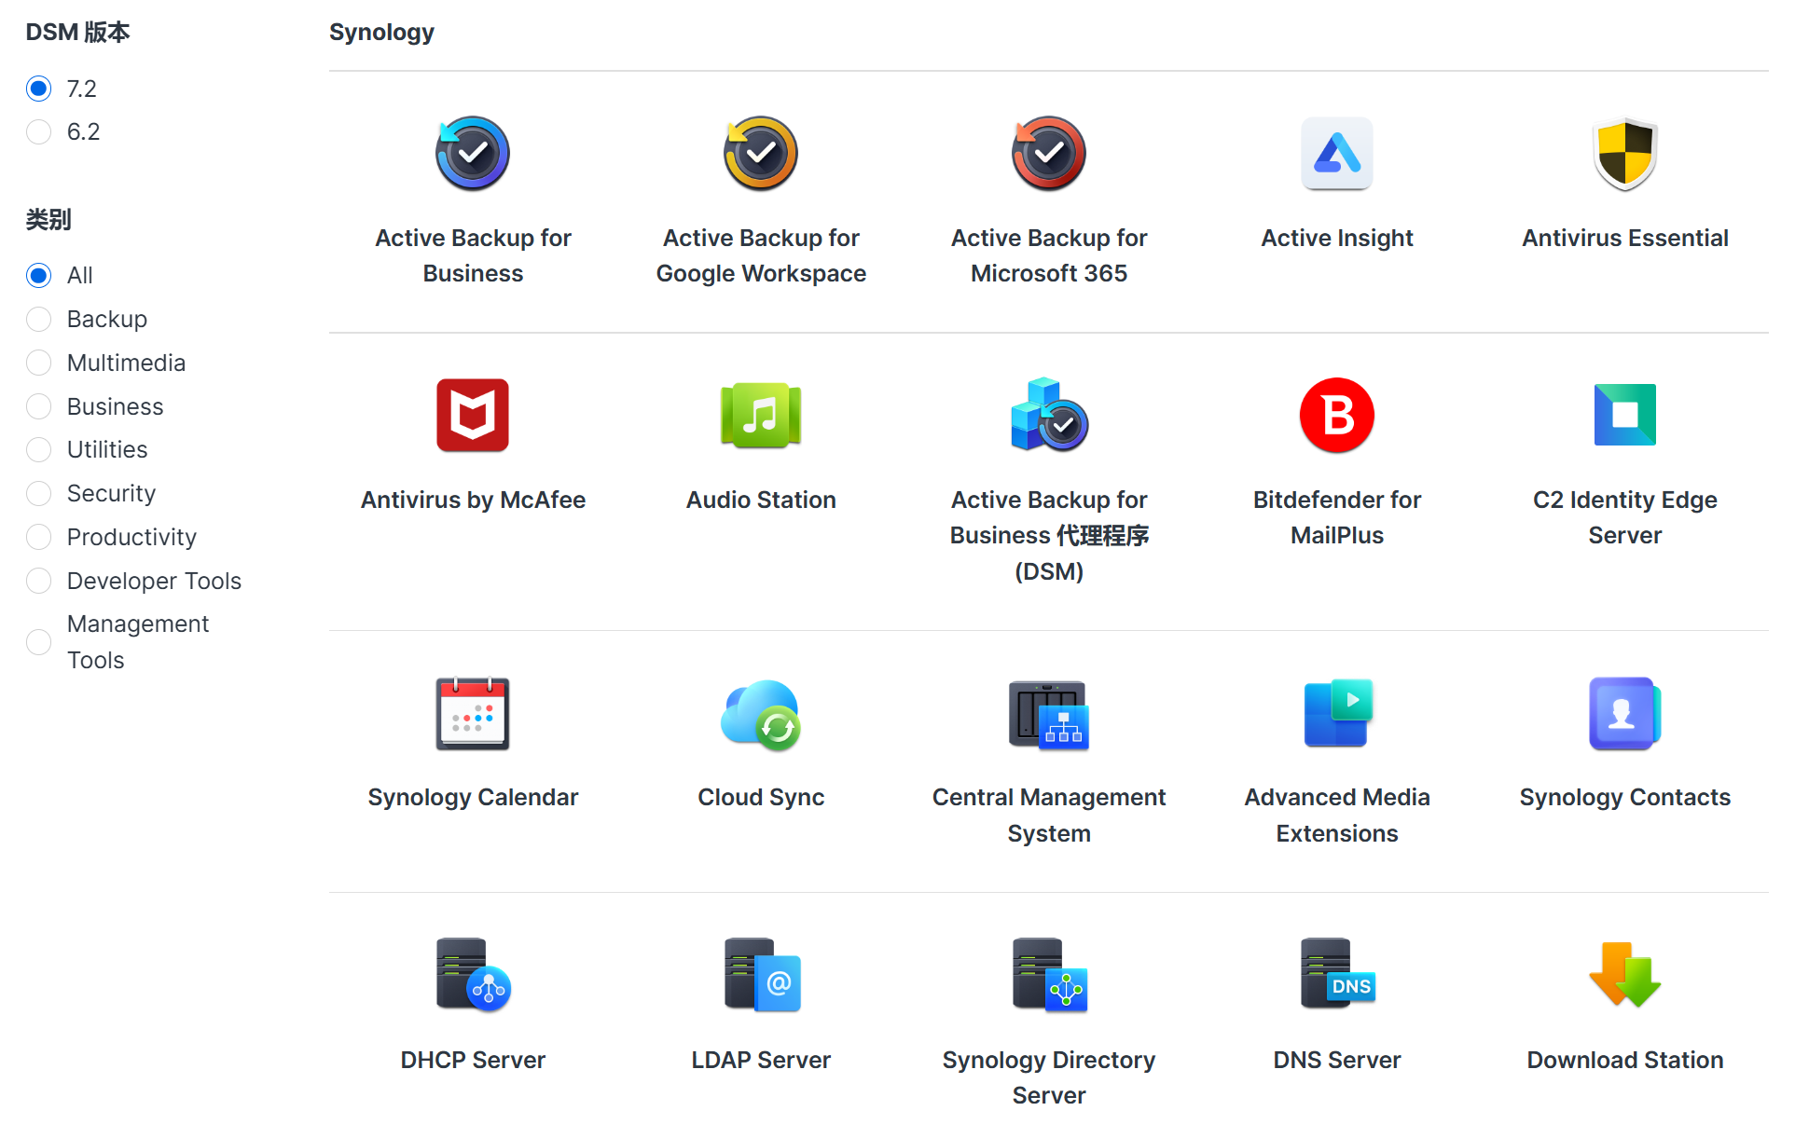Open the Cloud Sync icon
Image resolution: width=1795 pixels, height=1138 pixels.
761,715
